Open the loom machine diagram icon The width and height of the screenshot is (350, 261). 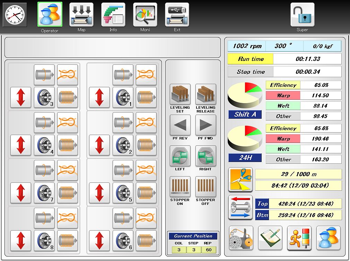(x=241, y=238)
